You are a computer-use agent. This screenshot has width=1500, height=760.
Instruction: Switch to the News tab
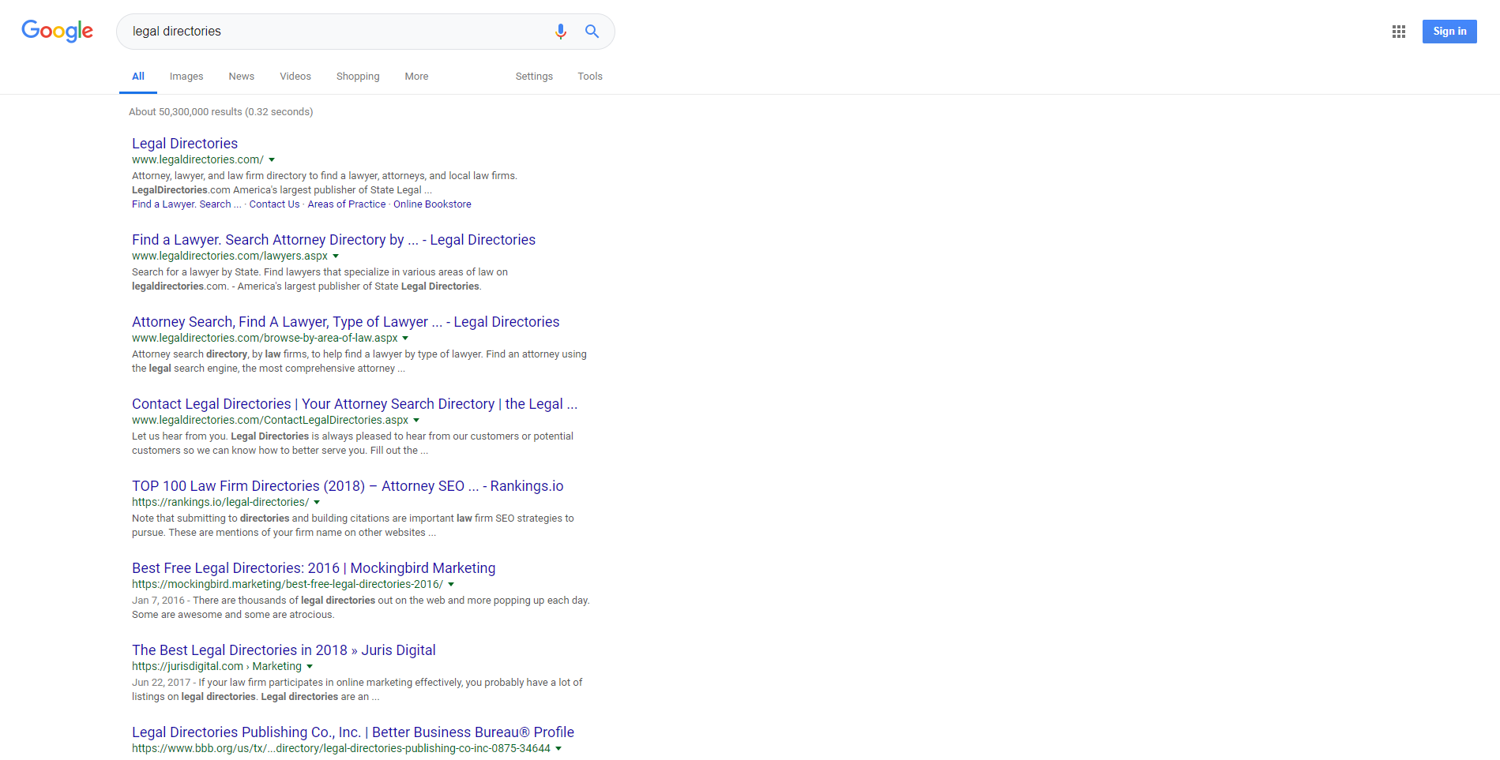242,77
